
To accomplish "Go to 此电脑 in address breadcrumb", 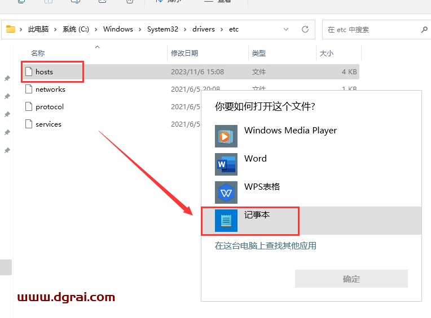I will pyautogui.click(x=38, y=29).
